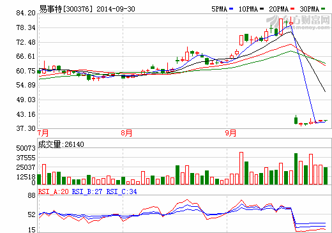Viewport: 332px width, 233px height.
Task: Click the green 30PMA legend color marker
Action: tap(323, 9)
